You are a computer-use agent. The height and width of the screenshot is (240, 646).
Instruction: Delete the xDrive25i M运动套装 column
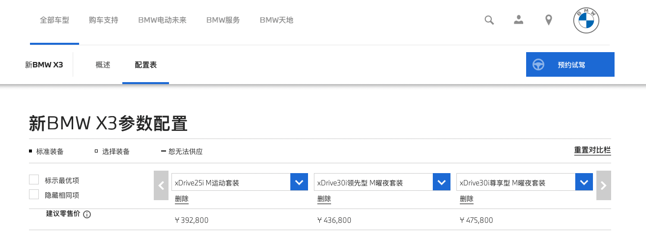click(x=182, y=199)
